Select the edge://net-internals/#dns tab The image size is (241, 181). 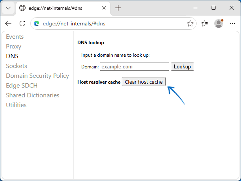click(x=63, y=8)
